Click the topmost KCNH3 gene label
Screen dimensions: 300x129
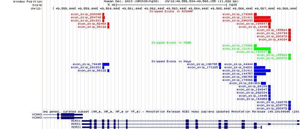click(37, 114)
